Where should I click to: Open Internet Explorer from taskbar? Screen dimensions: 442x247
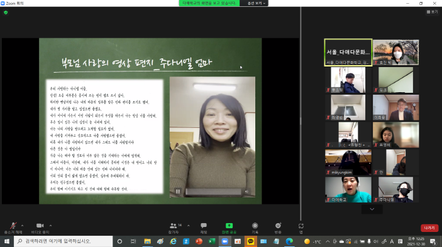[x=173, y=241]
